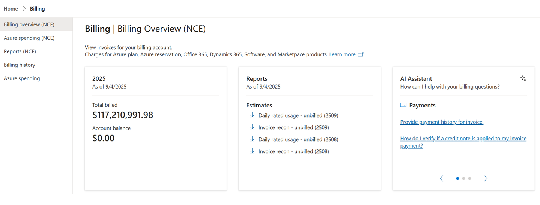Click the Learn more link

(x=342, y=54)
